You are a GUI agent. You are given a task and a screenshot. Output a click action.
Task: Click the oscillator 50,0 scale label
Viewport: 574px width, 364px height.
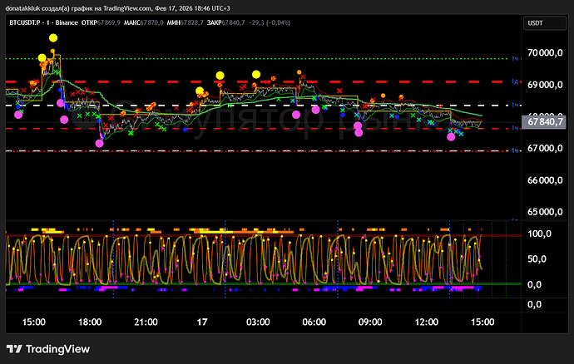pyautogui.click(x=537, y=260)
